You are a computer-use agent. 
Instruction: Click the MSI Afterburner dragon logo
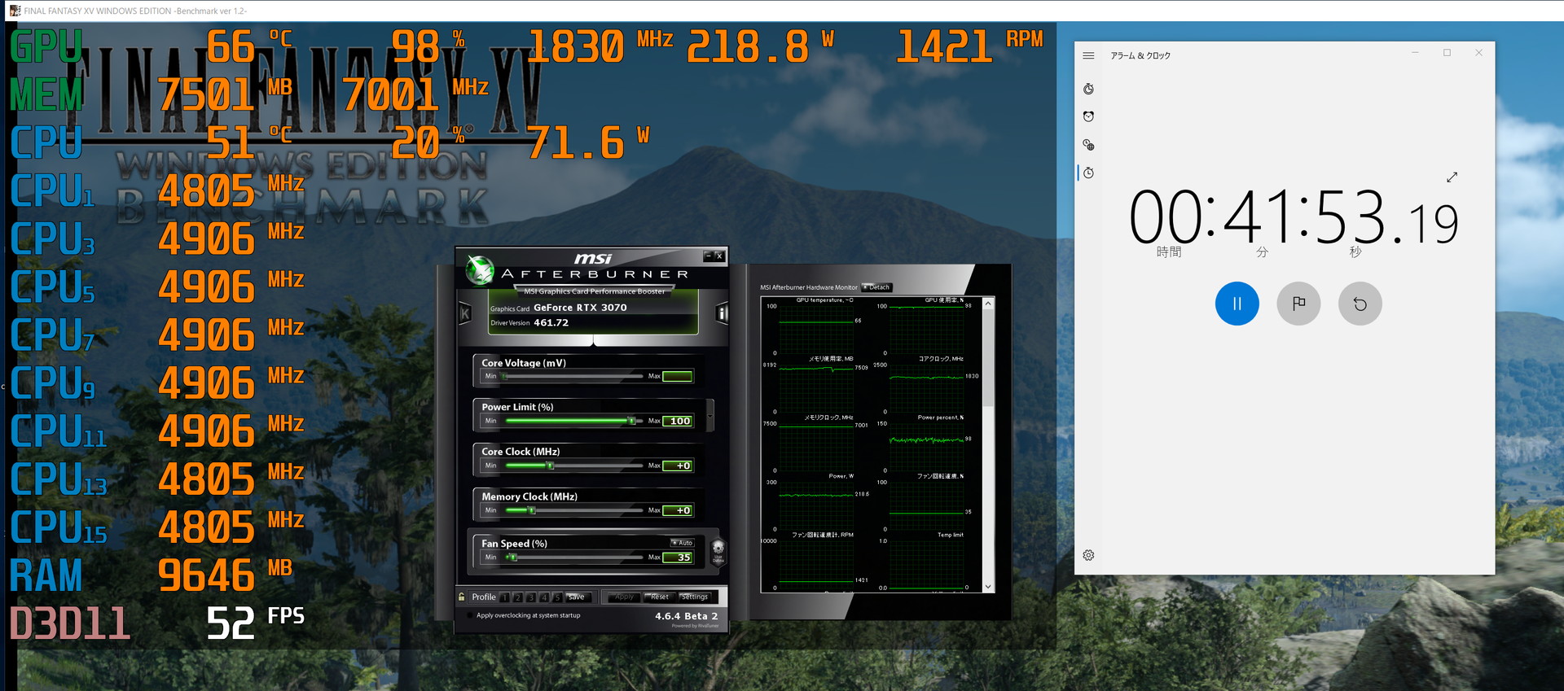click(480, 270)
